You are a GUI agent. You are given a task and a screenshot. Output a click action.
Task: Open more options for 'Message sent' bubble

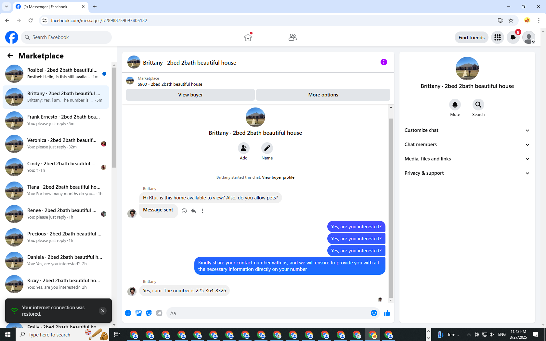202,211
